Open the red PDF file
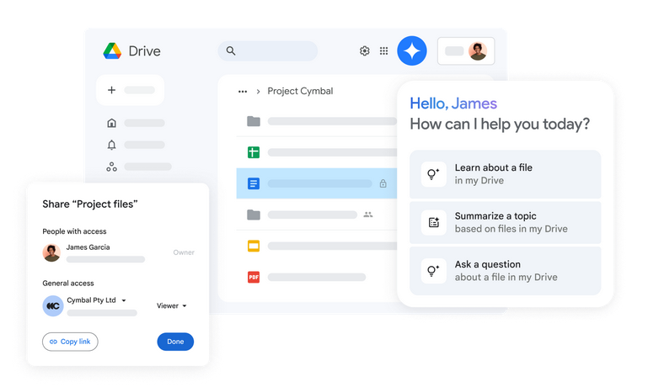648x387 pixels. click(253, 277)
